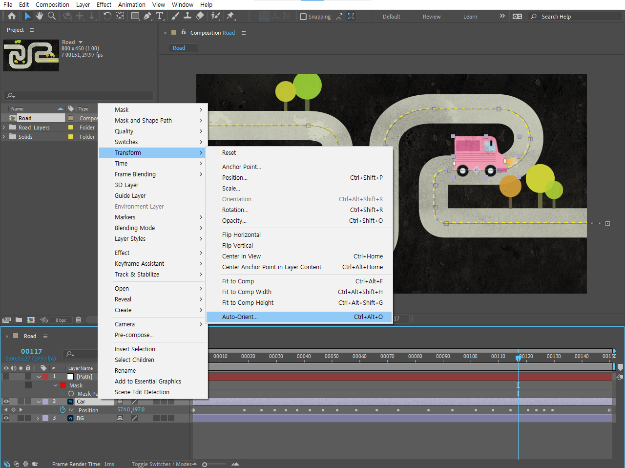This screenshot has height=468, width=625.
Task: Adjust timeline zoom slider at bottom
Action: [205, 464]
